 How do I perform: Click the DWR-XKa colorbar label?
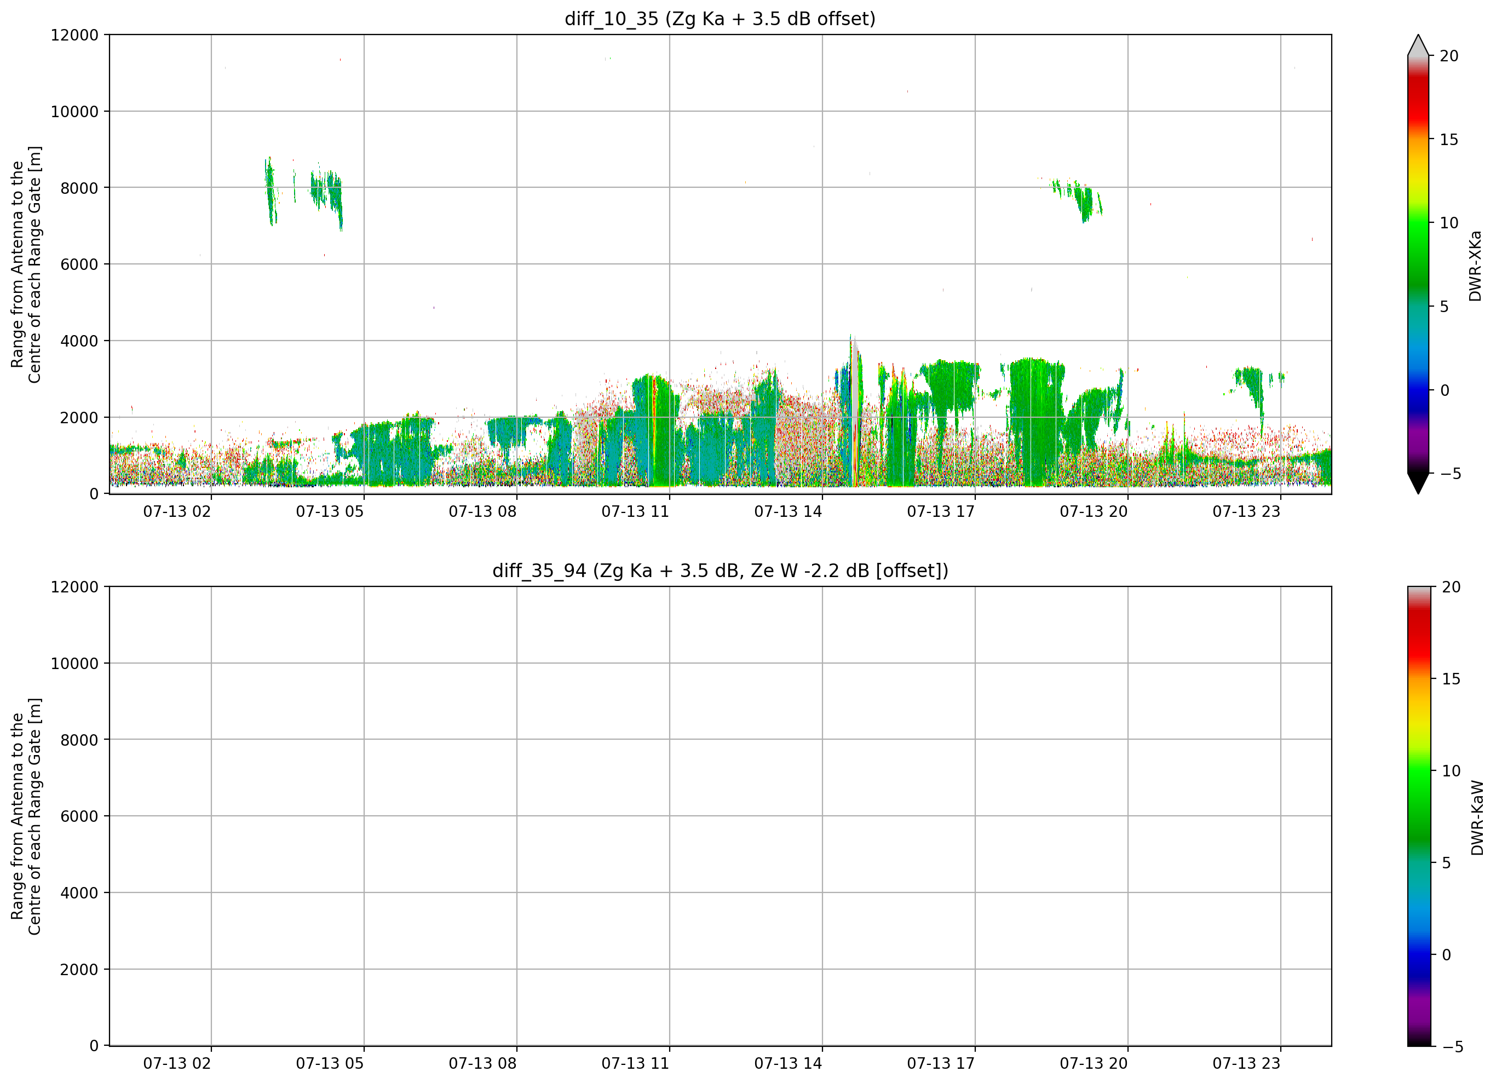click(x=1475, y=266)
